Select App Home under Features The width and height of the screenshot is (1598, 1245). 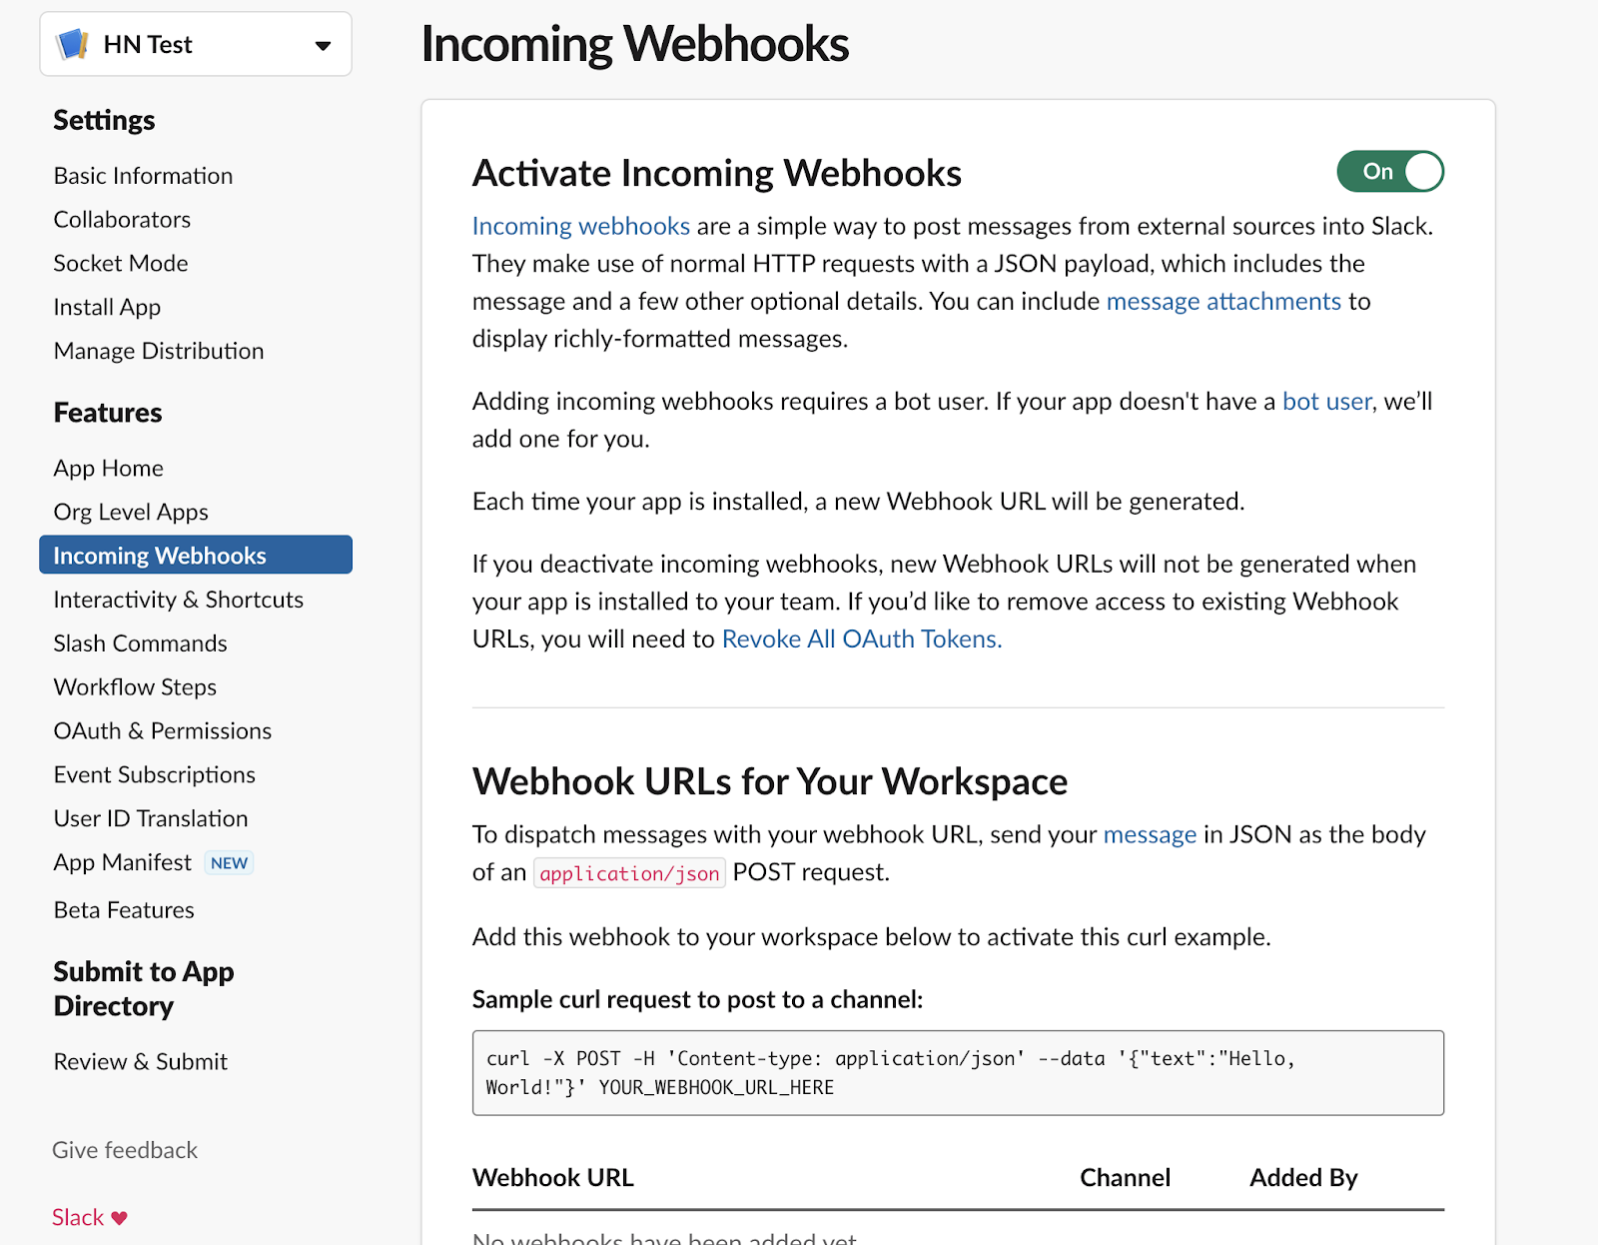[108, 468]
